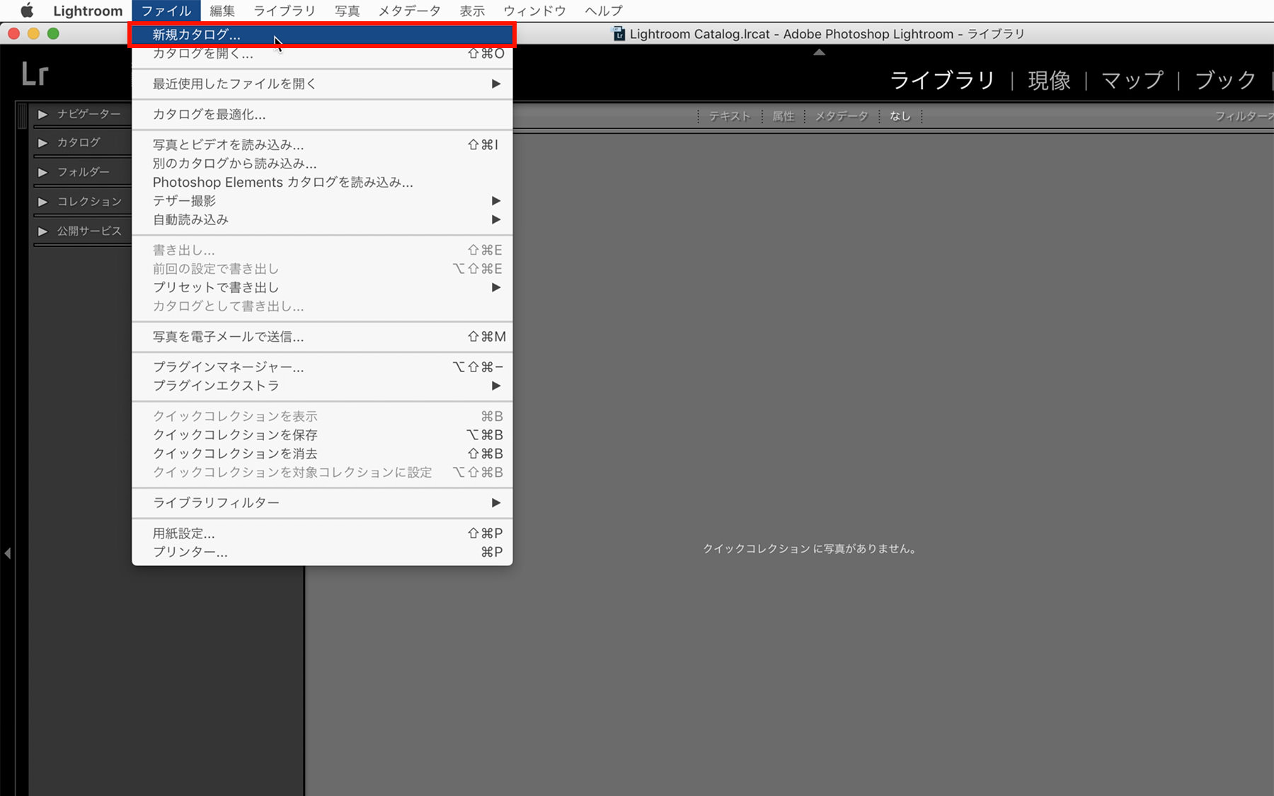Switch to the マップ module
The width and height of the screenshot is (1274, 796).
(x=1132, y=81)
